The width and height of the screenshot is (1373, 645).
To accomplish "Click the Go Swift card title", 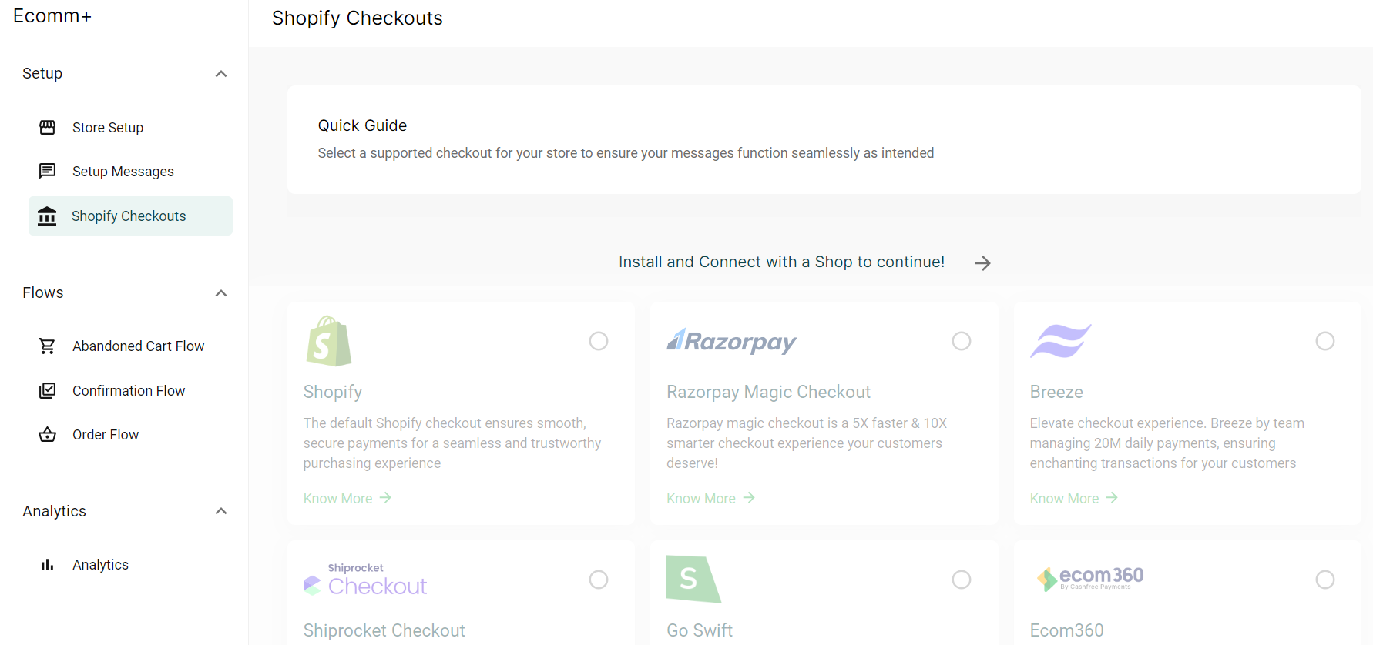I will coord(700,630).
